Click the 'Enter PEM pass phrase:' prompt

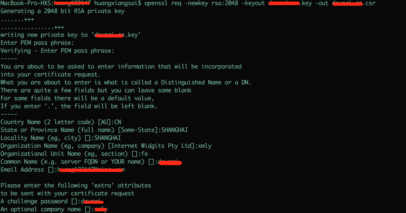(37, 43)
